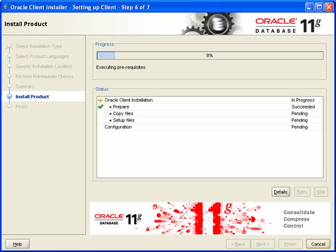This screenshot has height=252, width=336.
Task: Select the Setup files row
Action: 210,120
